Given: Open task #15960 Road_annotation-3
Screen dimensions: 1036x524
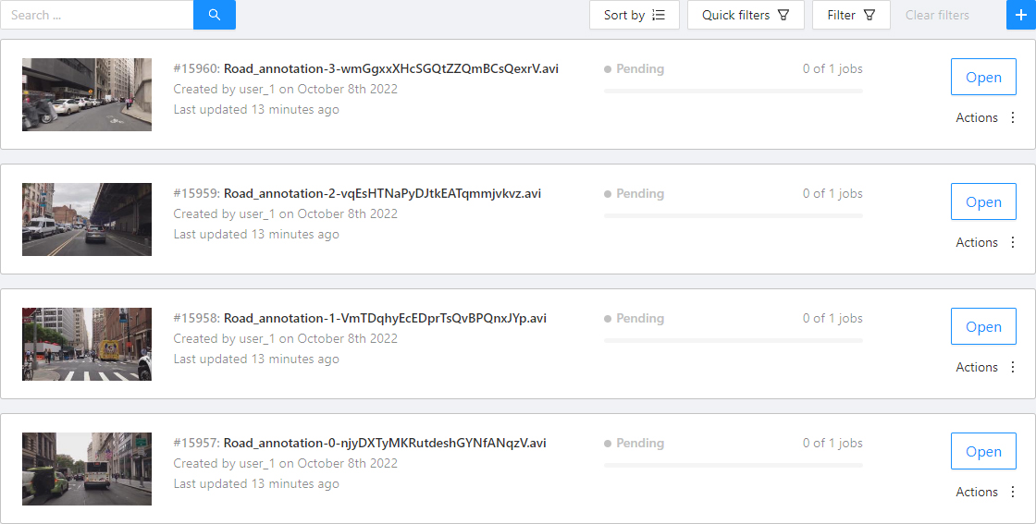Looking at the screenshot, I should (x=982, y=78).
